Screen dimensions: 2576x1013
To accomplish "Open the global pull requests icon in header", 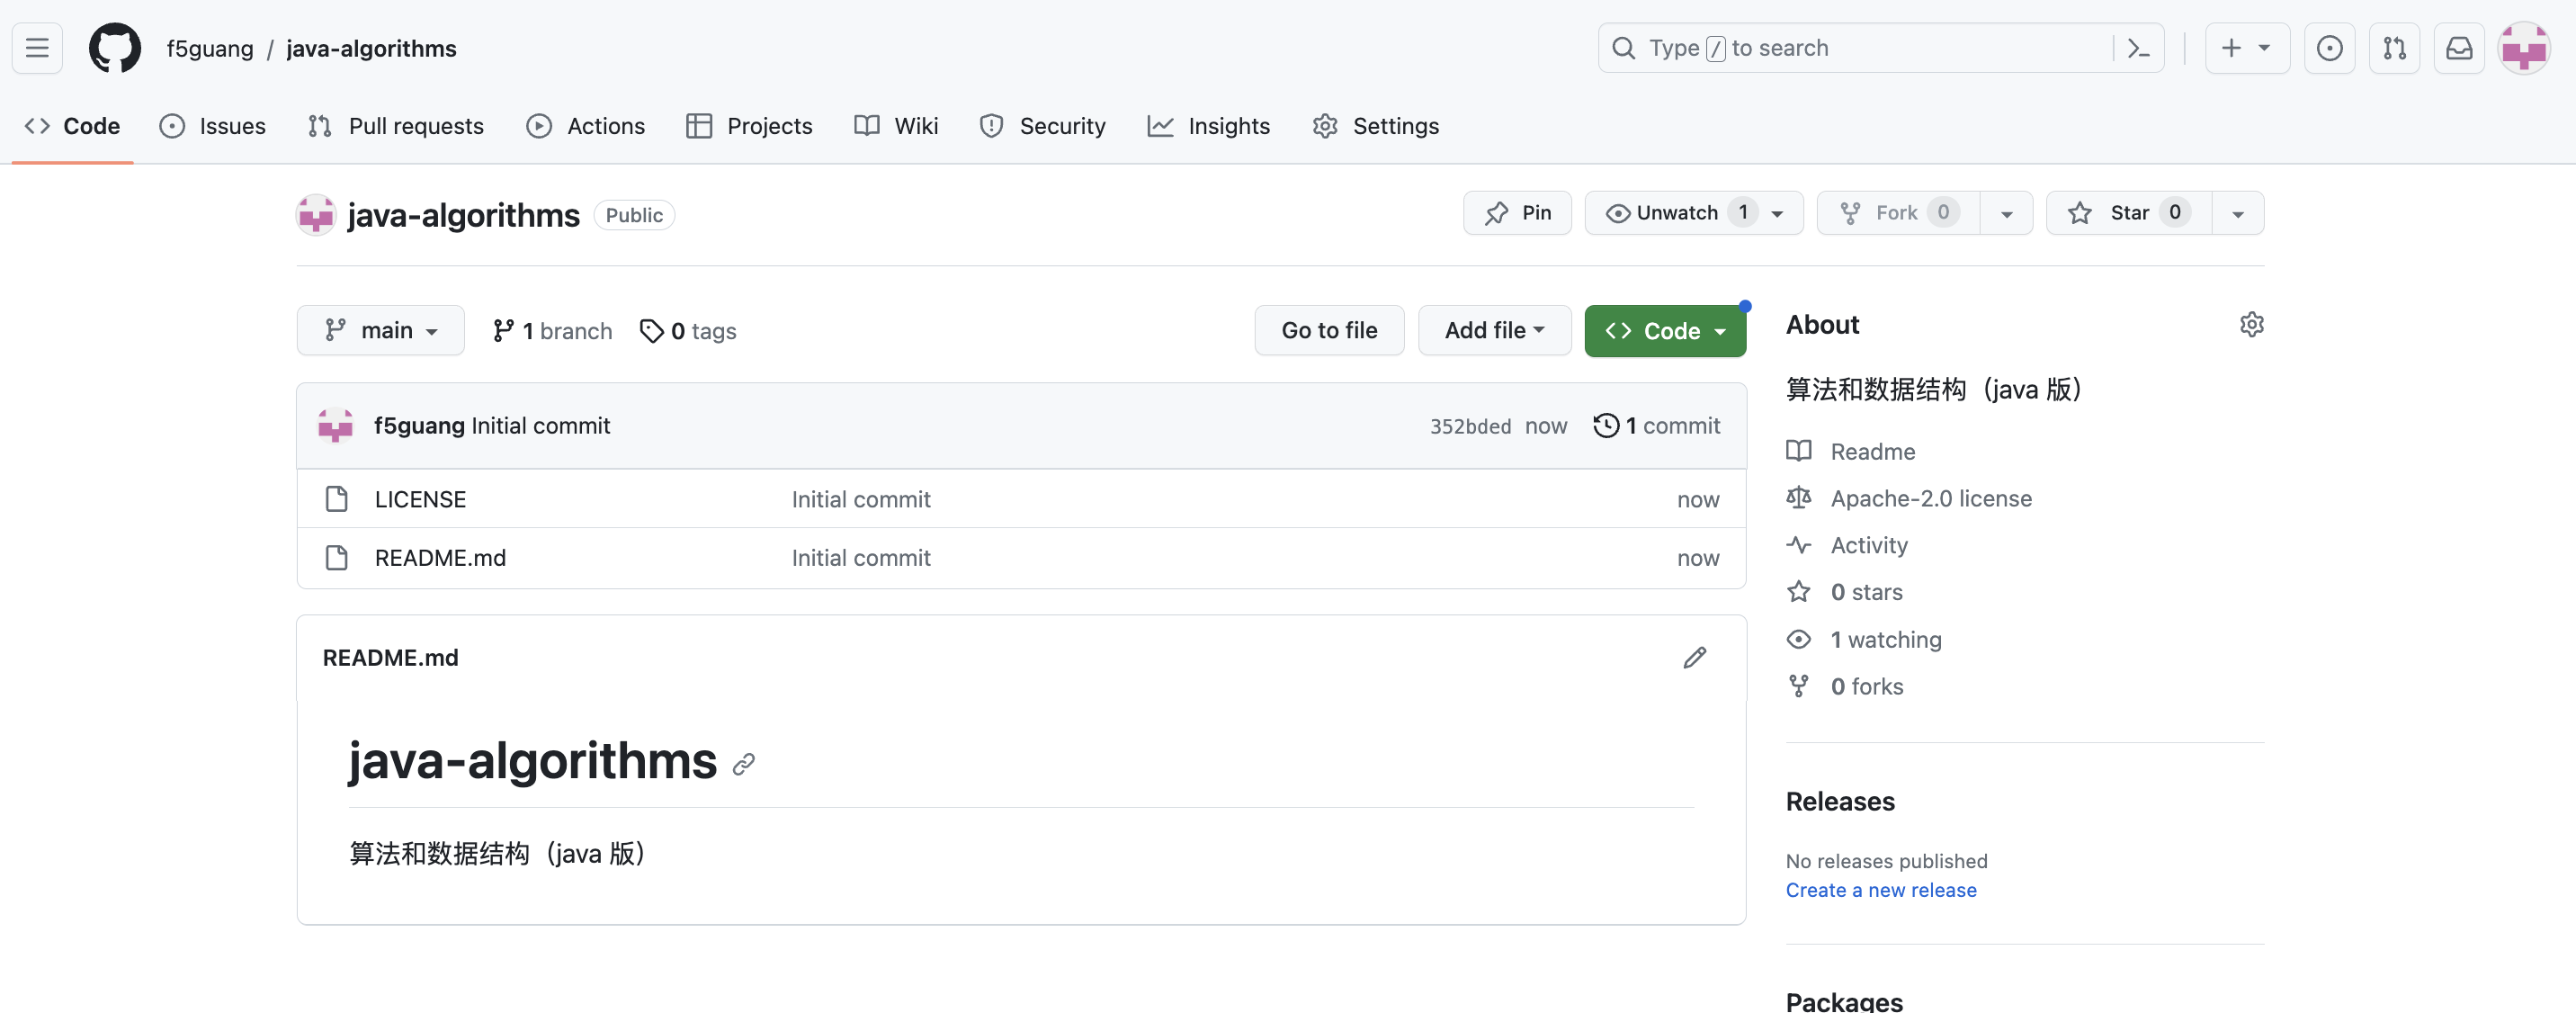I will pyautogui.click(x=2394, y=48).
